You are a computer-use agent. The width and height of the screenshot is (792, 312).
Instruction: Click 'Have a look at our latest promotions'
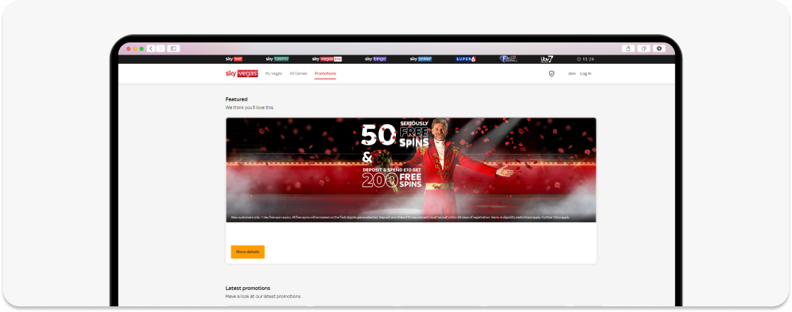tap(263, 296)
